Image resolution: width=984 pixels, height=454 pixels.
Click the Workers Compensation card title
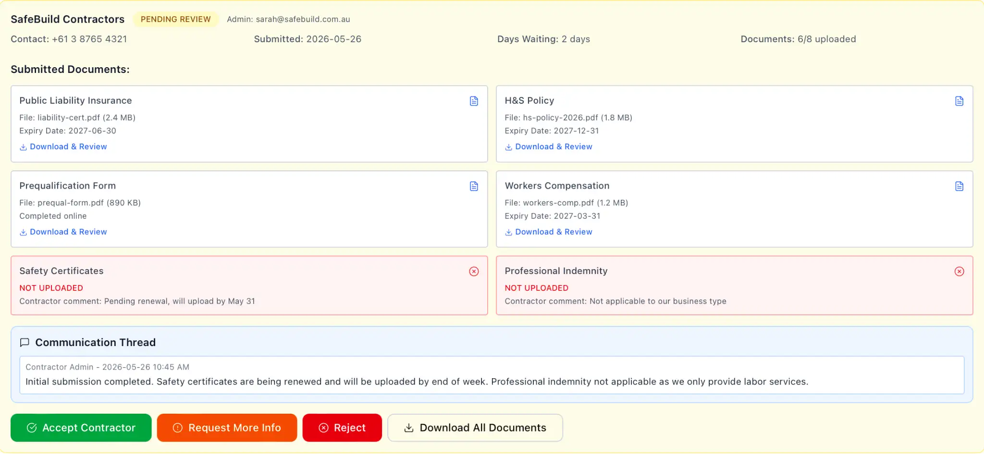[x=557, y=186]
